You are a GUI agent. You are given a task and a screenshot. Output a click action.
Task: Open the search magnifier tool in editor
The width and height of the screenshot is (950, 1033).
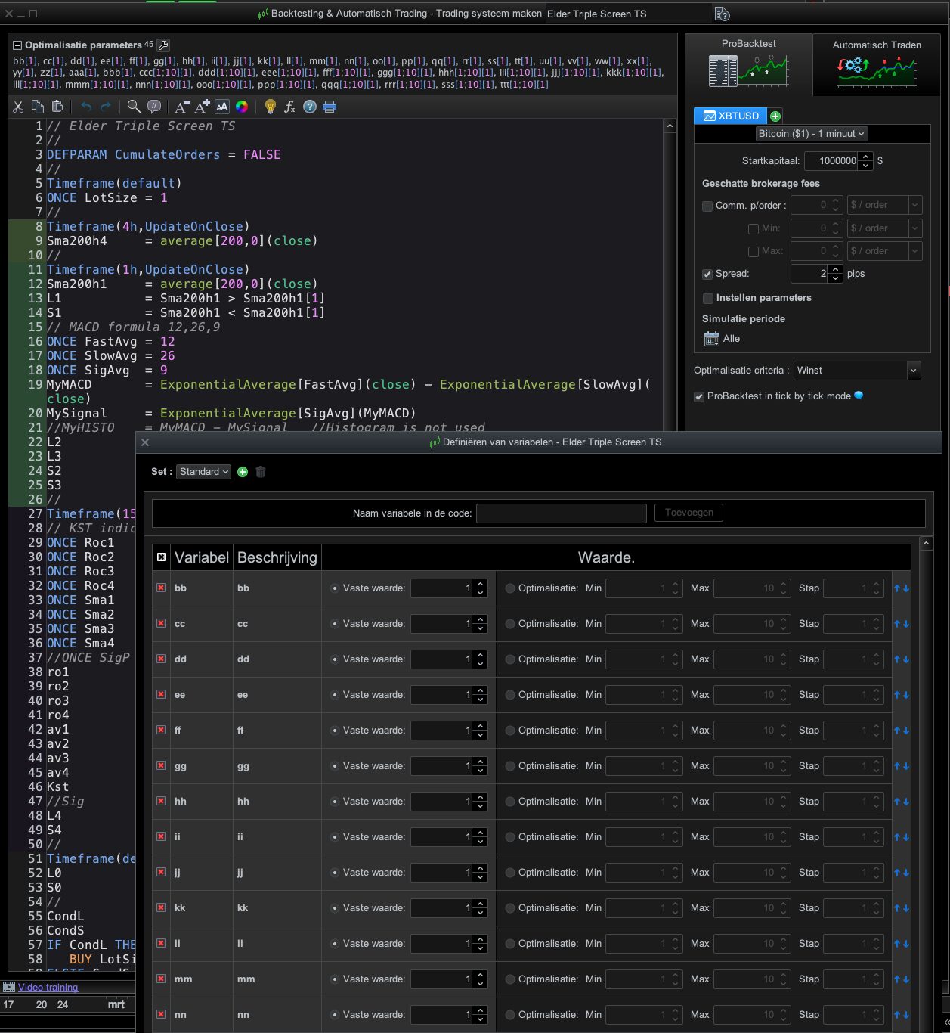(134, 107)
